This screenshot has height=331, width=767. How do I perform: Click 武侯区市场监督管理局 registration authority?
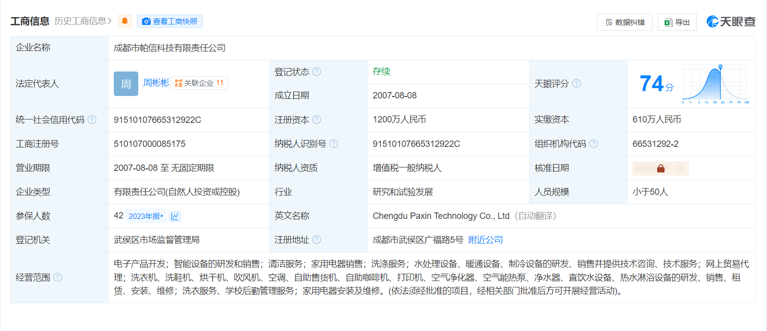coord(156,240)
